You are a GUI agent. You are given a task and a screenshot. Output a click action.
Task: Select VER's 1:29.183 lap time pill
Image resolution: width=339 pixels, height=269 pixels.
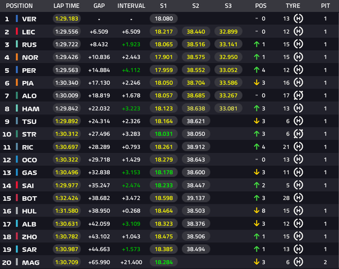pos(67,19)
